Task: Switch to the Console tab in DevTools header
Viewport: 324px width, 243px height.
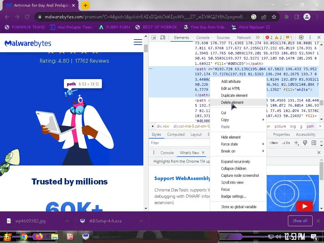Action: [x=203, y=38]
